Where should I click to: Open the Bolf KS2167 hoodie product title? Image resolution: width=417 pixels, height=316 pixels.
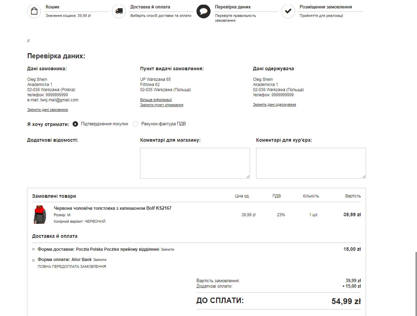tap(112, 208)
